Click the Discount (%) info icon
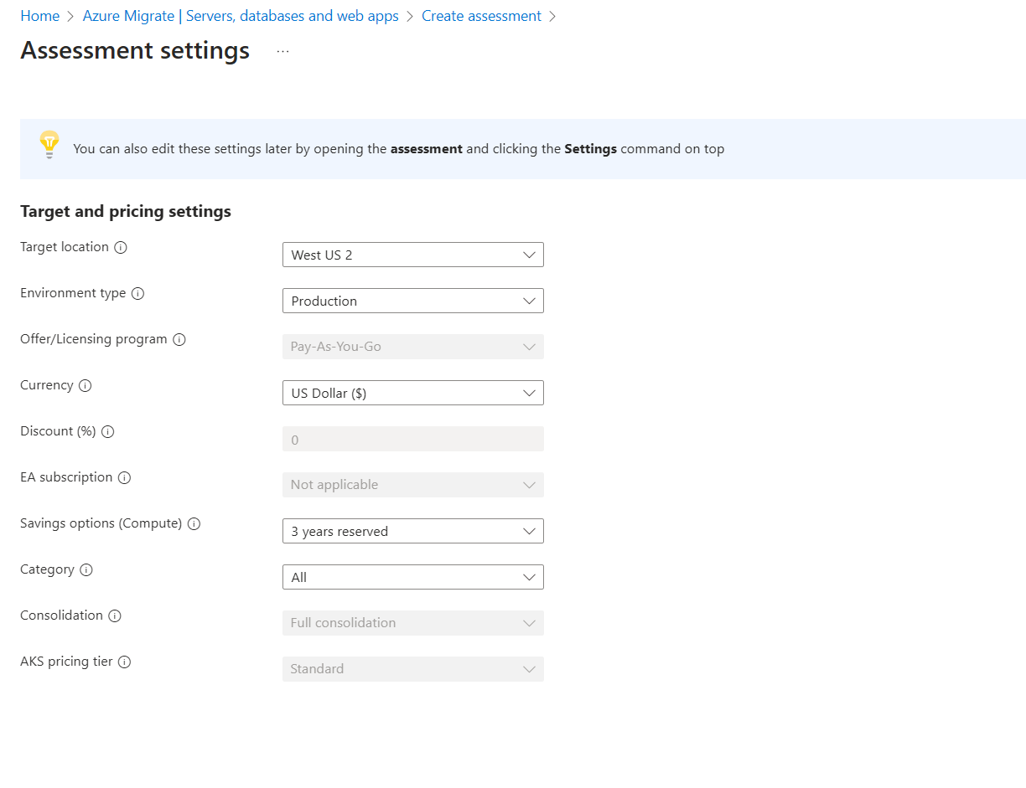This screenshot has width=1026, height=788. (107, 431)
